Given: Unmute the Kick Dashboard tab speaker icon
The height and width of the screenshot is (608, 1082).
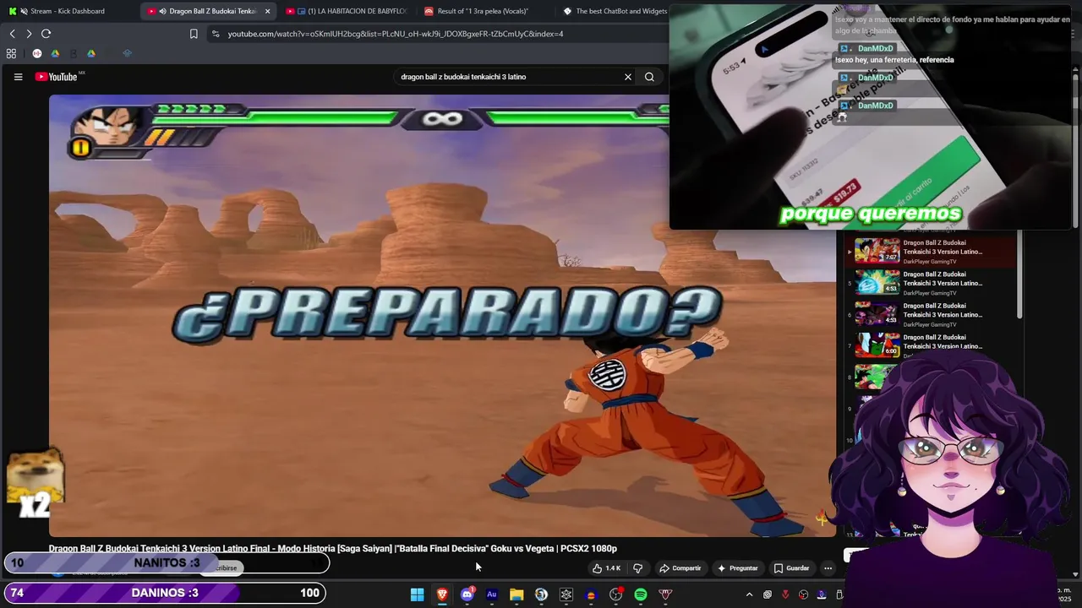Looking at the screenshot, I should [x=23, y=11].
